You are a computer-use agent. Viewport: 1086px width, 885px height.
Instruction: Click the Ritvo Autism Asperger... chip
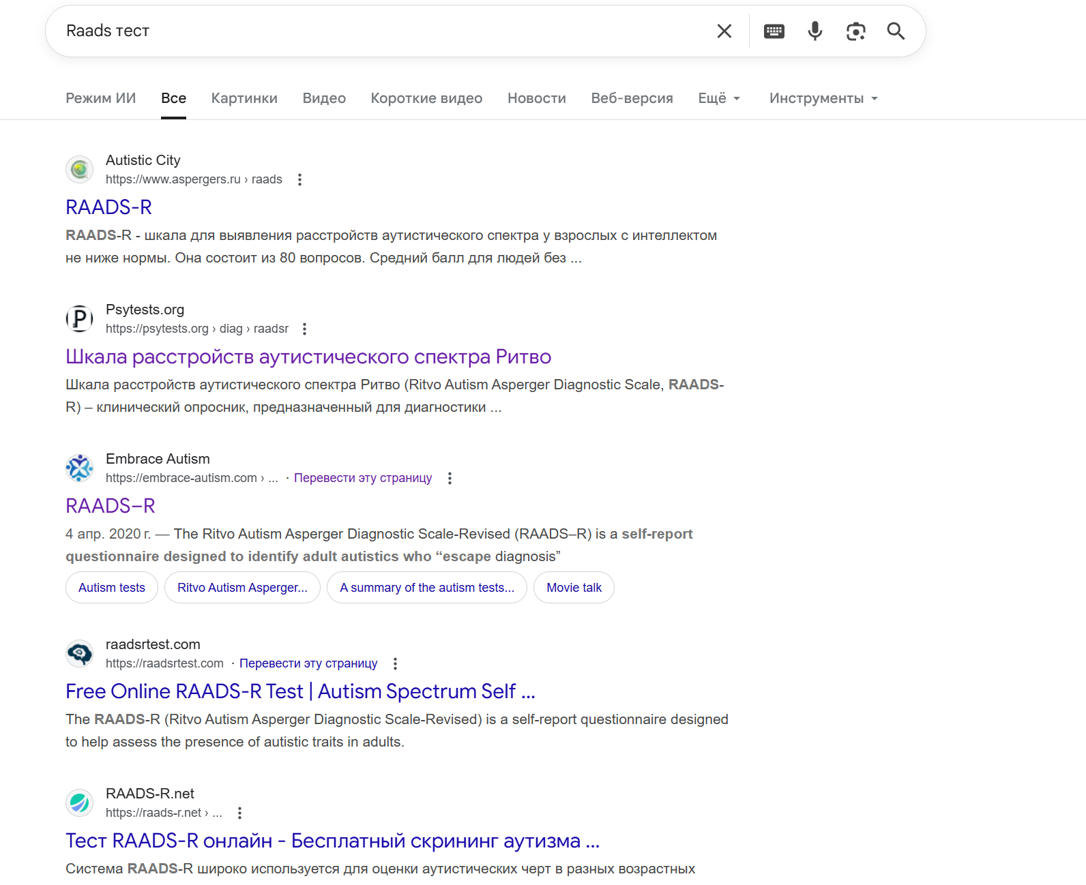click(242, 588)
